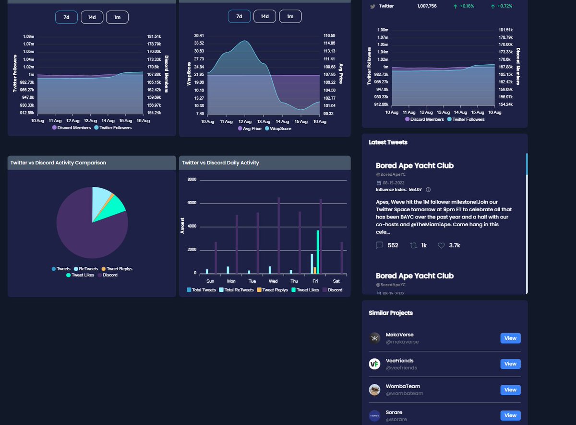Click the @sorare handle
The width and height of the screenshot is (576, 425).
coord(396,420)
